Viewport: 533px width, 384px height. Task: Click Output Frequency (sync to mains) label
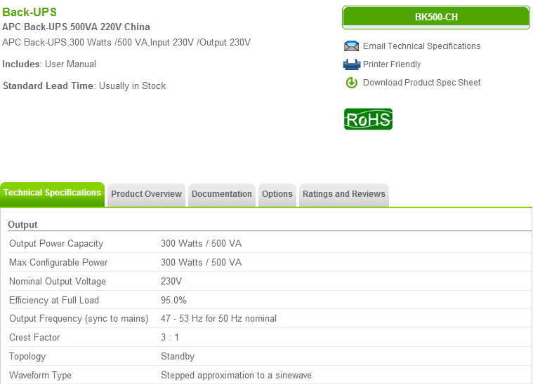(79, 319)
